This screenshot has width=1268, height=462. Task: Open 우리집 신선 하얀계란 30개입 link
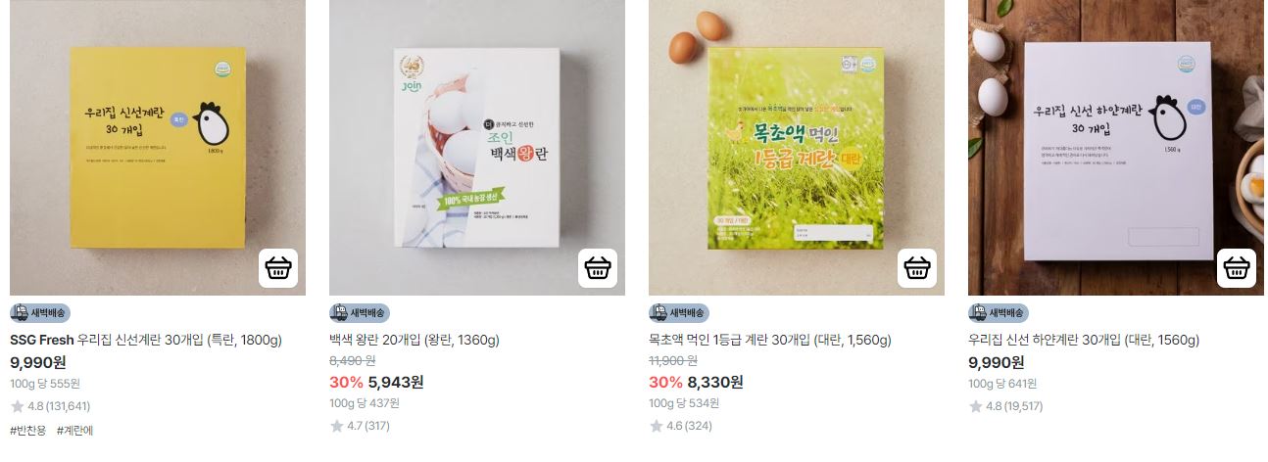(x=1084, y=341)
